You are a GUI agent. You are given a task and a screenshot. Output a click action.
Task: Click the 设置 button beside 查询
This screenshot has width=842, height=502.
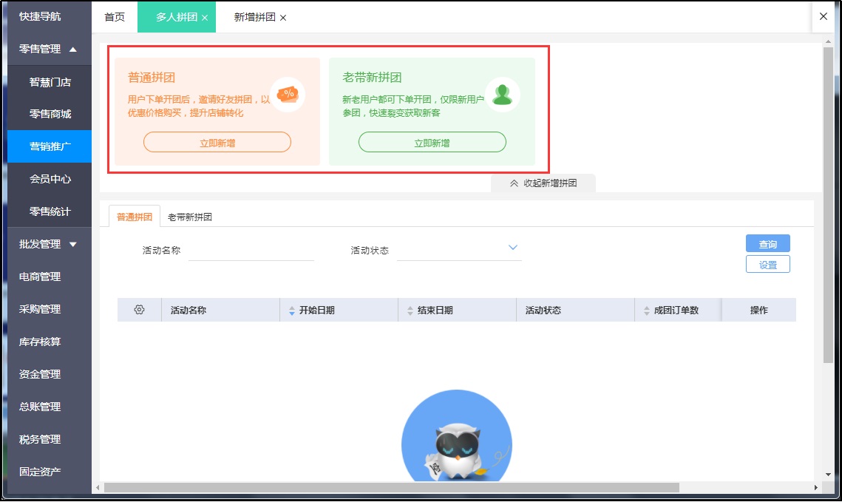[768, 264]
